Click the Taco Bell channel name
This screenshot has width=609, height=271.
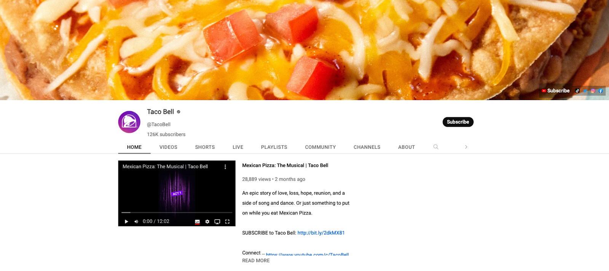160,112
